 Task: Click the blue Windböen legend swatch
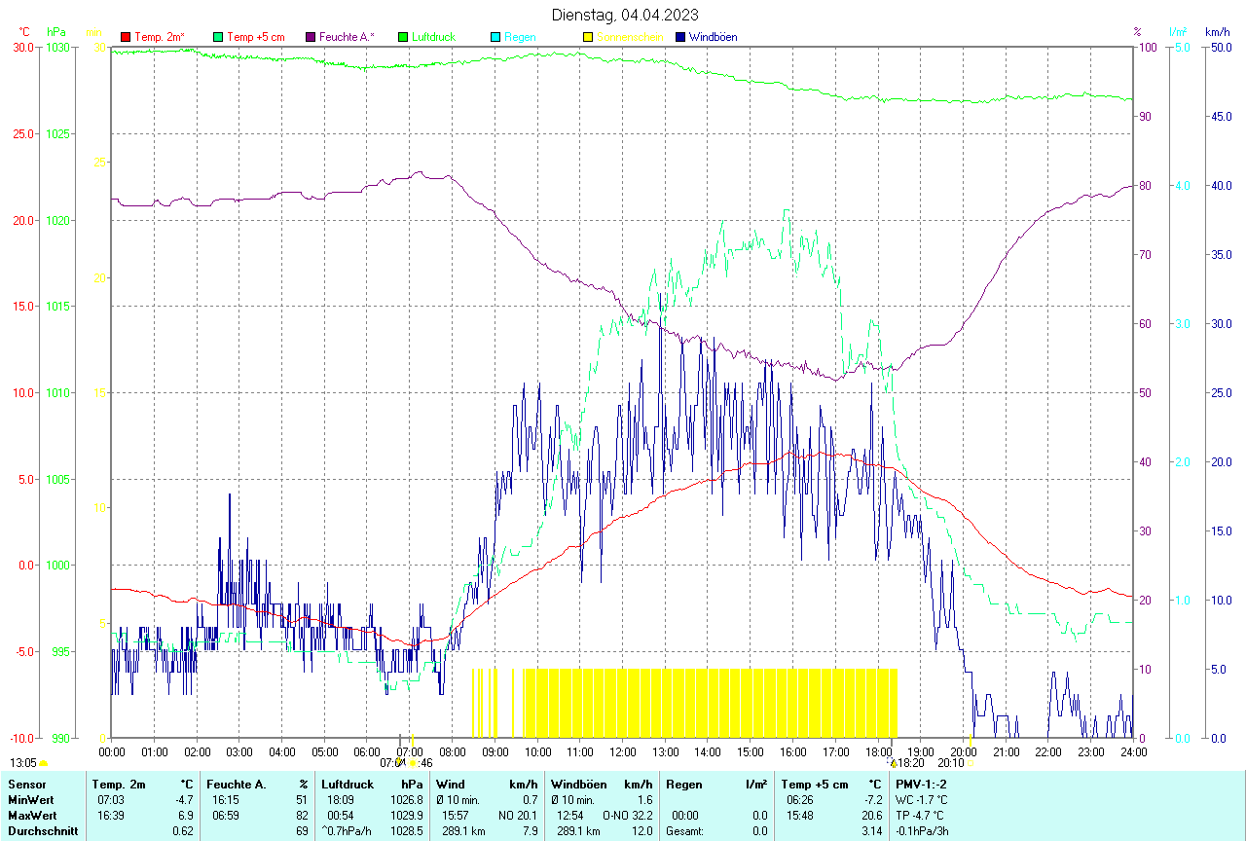pyautogui.click(x=679, y=37)
